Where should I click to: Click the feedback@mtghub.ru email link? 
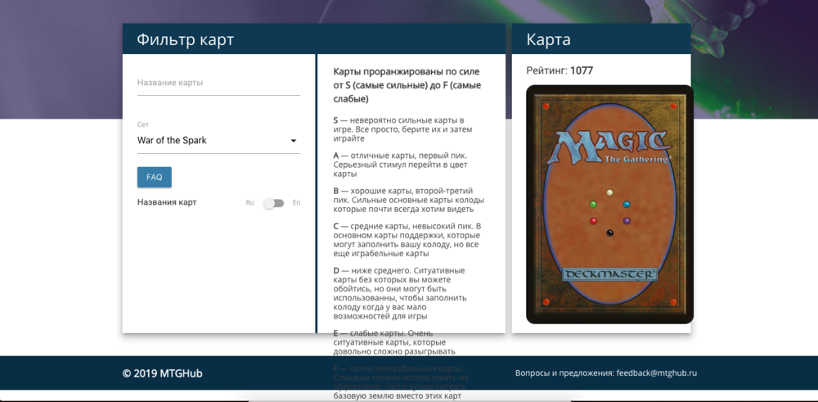click(x=657, y=373)
